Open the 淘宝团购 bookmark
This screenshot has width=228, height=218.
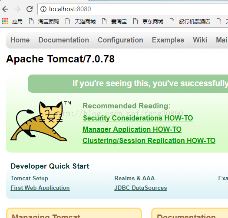(48, 21)
